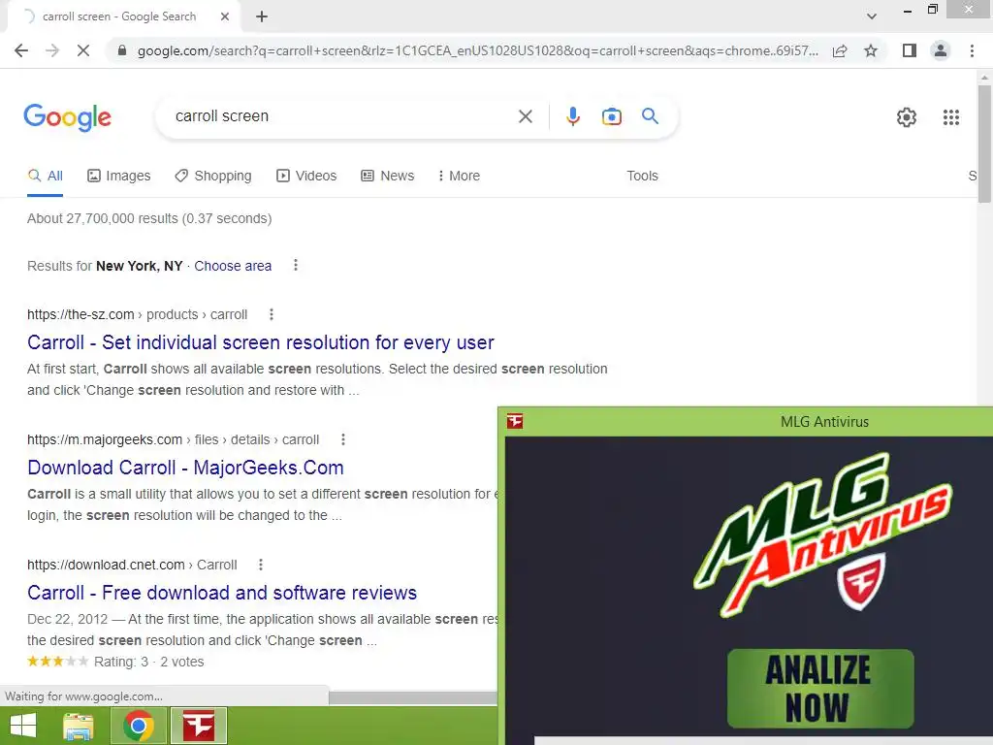
Task: Open Chrome profile avatar
Action: 941,50
